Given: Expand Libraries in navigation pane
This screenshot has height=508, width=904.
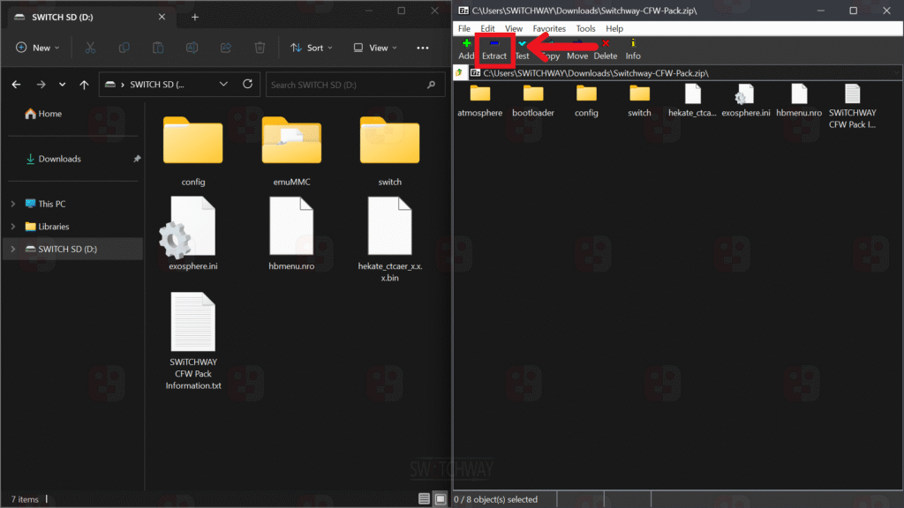Looking at the screenshot, I should point(13,227).
